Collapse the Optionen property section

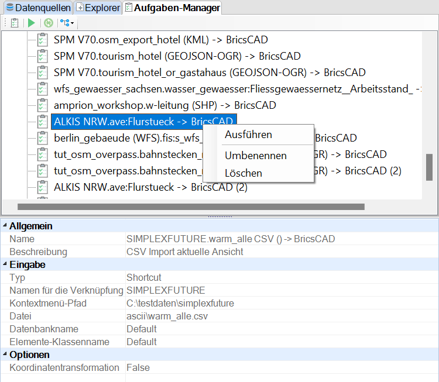[x=5, y=355]
